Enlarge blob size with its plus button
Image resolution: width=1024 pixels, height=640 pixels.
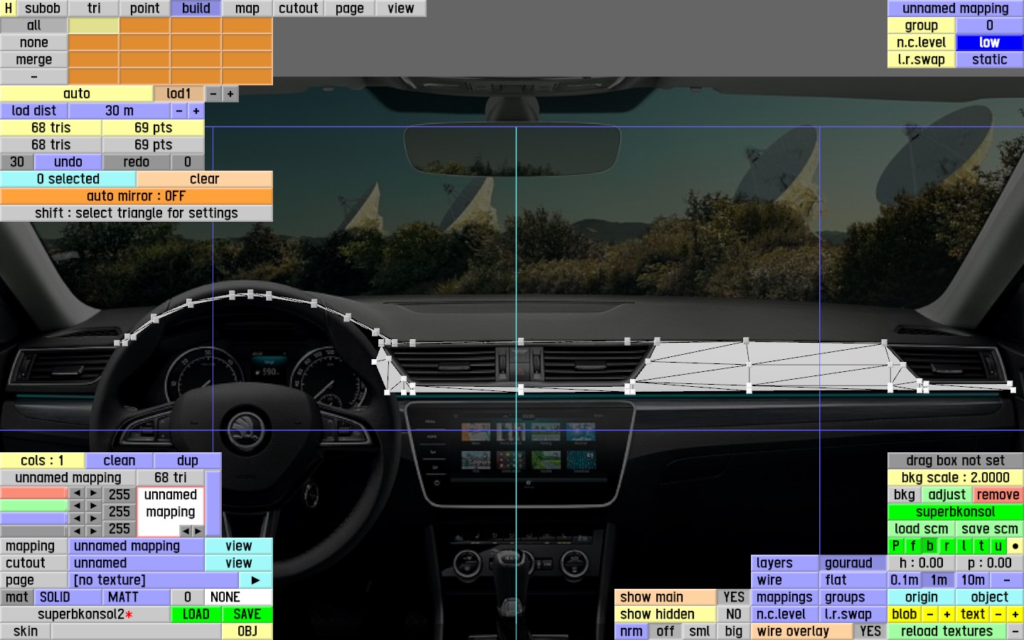(x=947, y=614)
